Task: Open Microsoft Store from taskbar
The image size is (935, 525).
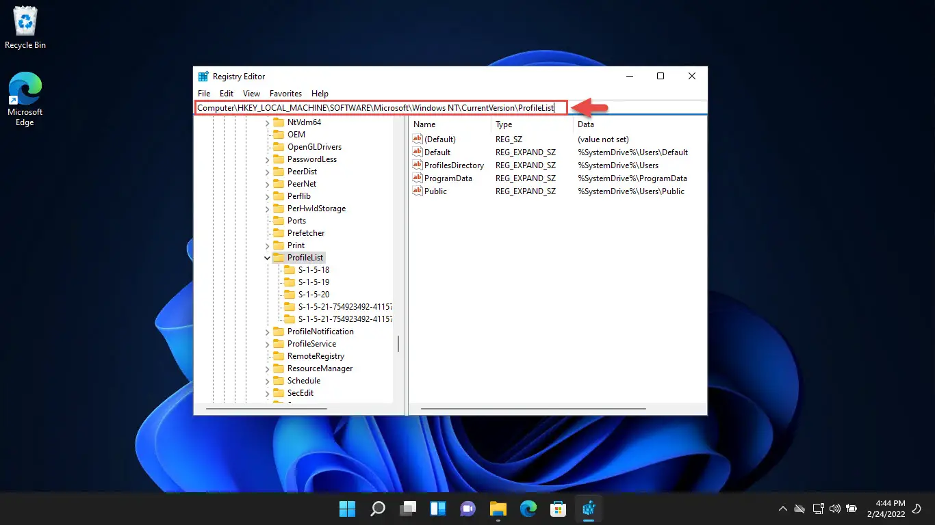Action: [558, 509]
